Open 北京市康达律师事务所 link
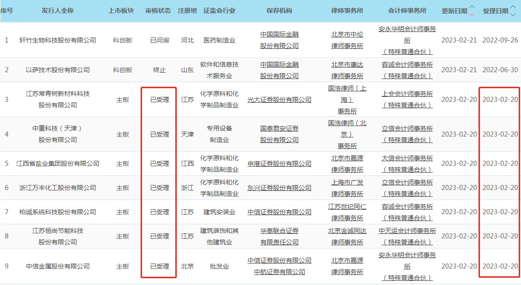This screenshot has height=285, width=521. (347, 70)
